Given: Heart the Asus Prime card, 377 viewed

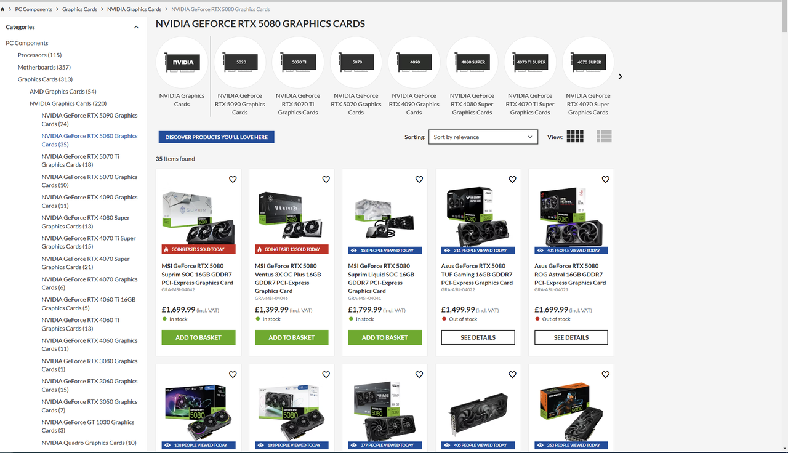Looking at the screenshot, I should [x=419, y=374].
